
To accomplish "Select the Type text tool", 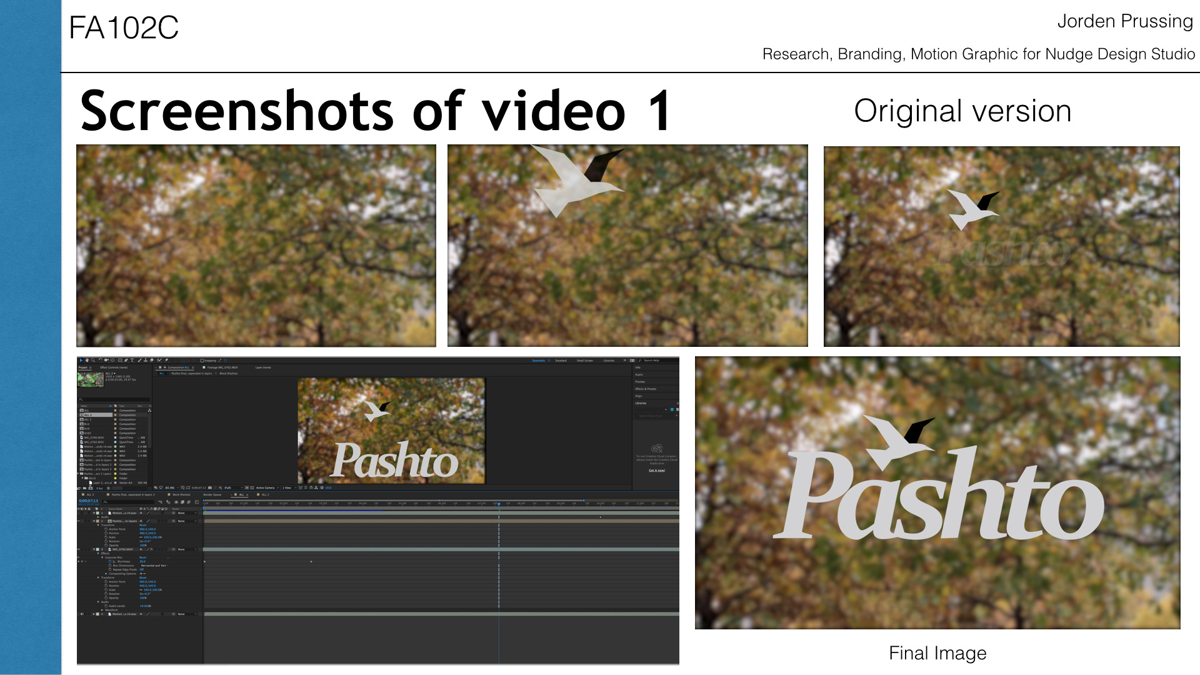I will (x=132, y=361).
